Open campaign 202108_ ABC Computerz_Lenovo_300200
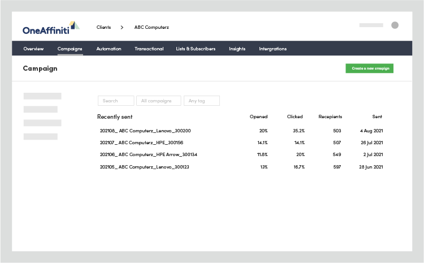Viewport: 424px width, 263px height. pyautogui.click(x=145, y=131)
